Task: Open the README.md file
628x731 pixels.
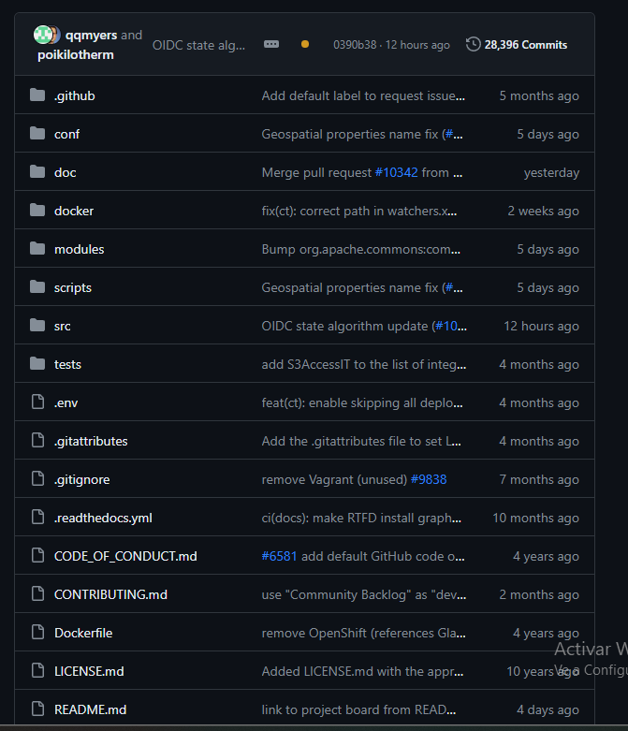Action: click(x=90, y=709)
